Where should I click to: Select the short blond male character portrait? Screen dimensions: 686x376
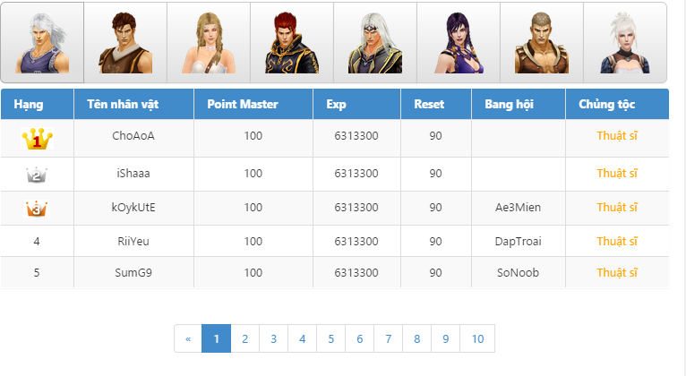542,43
